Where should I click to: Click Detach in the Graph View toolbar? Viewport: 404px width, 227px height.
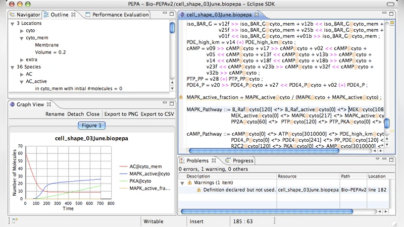pyautogui.click(x=75, y=114)
